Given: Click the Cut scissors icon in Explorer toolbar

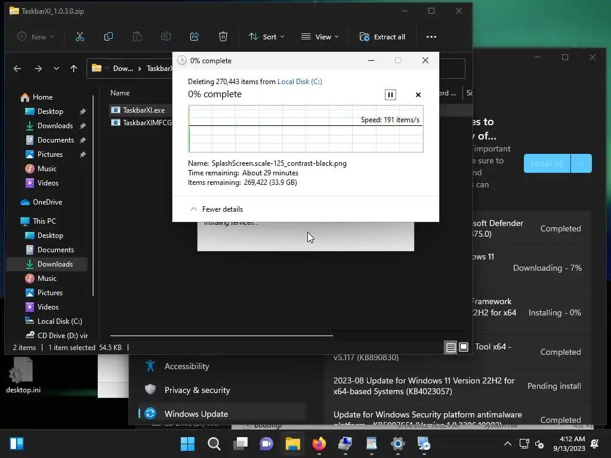Looking at the screenshot, I should pyautogui.click(x=79, y=36).
